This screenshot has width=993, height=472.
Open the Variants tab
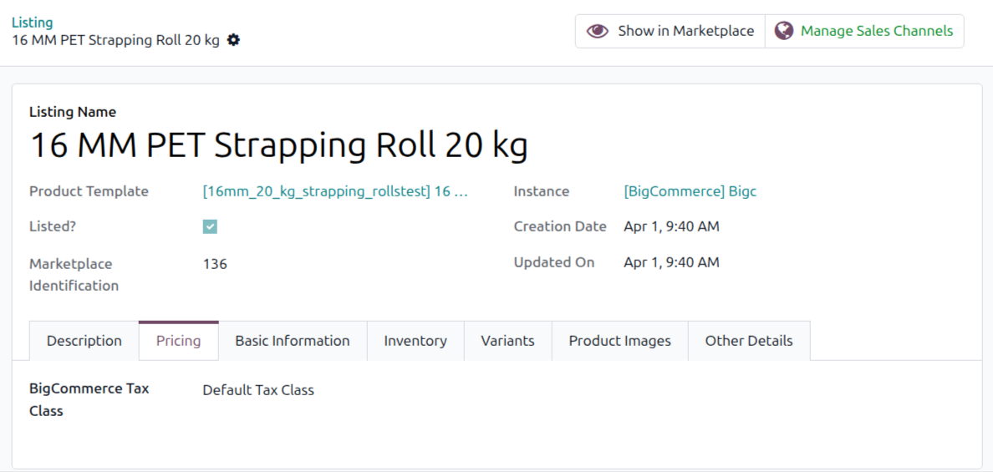coord(508,341)
